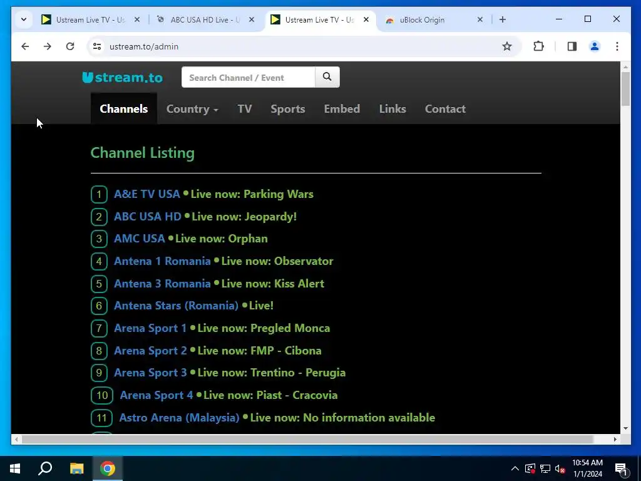
Task: Close the ABC USA HD Live tab
Action: pos(252,19)
